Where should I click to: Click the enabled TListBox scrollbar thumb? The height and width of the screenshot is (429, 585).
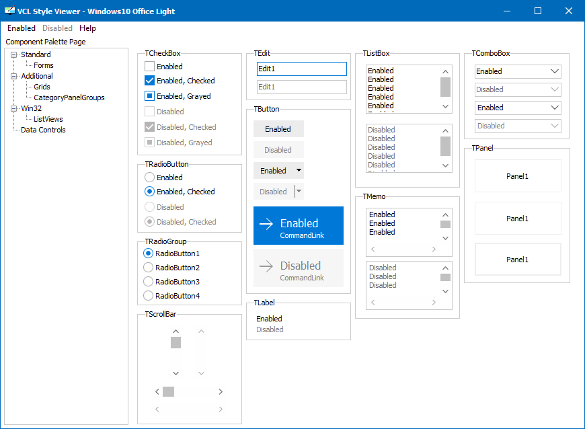point(445,87)
